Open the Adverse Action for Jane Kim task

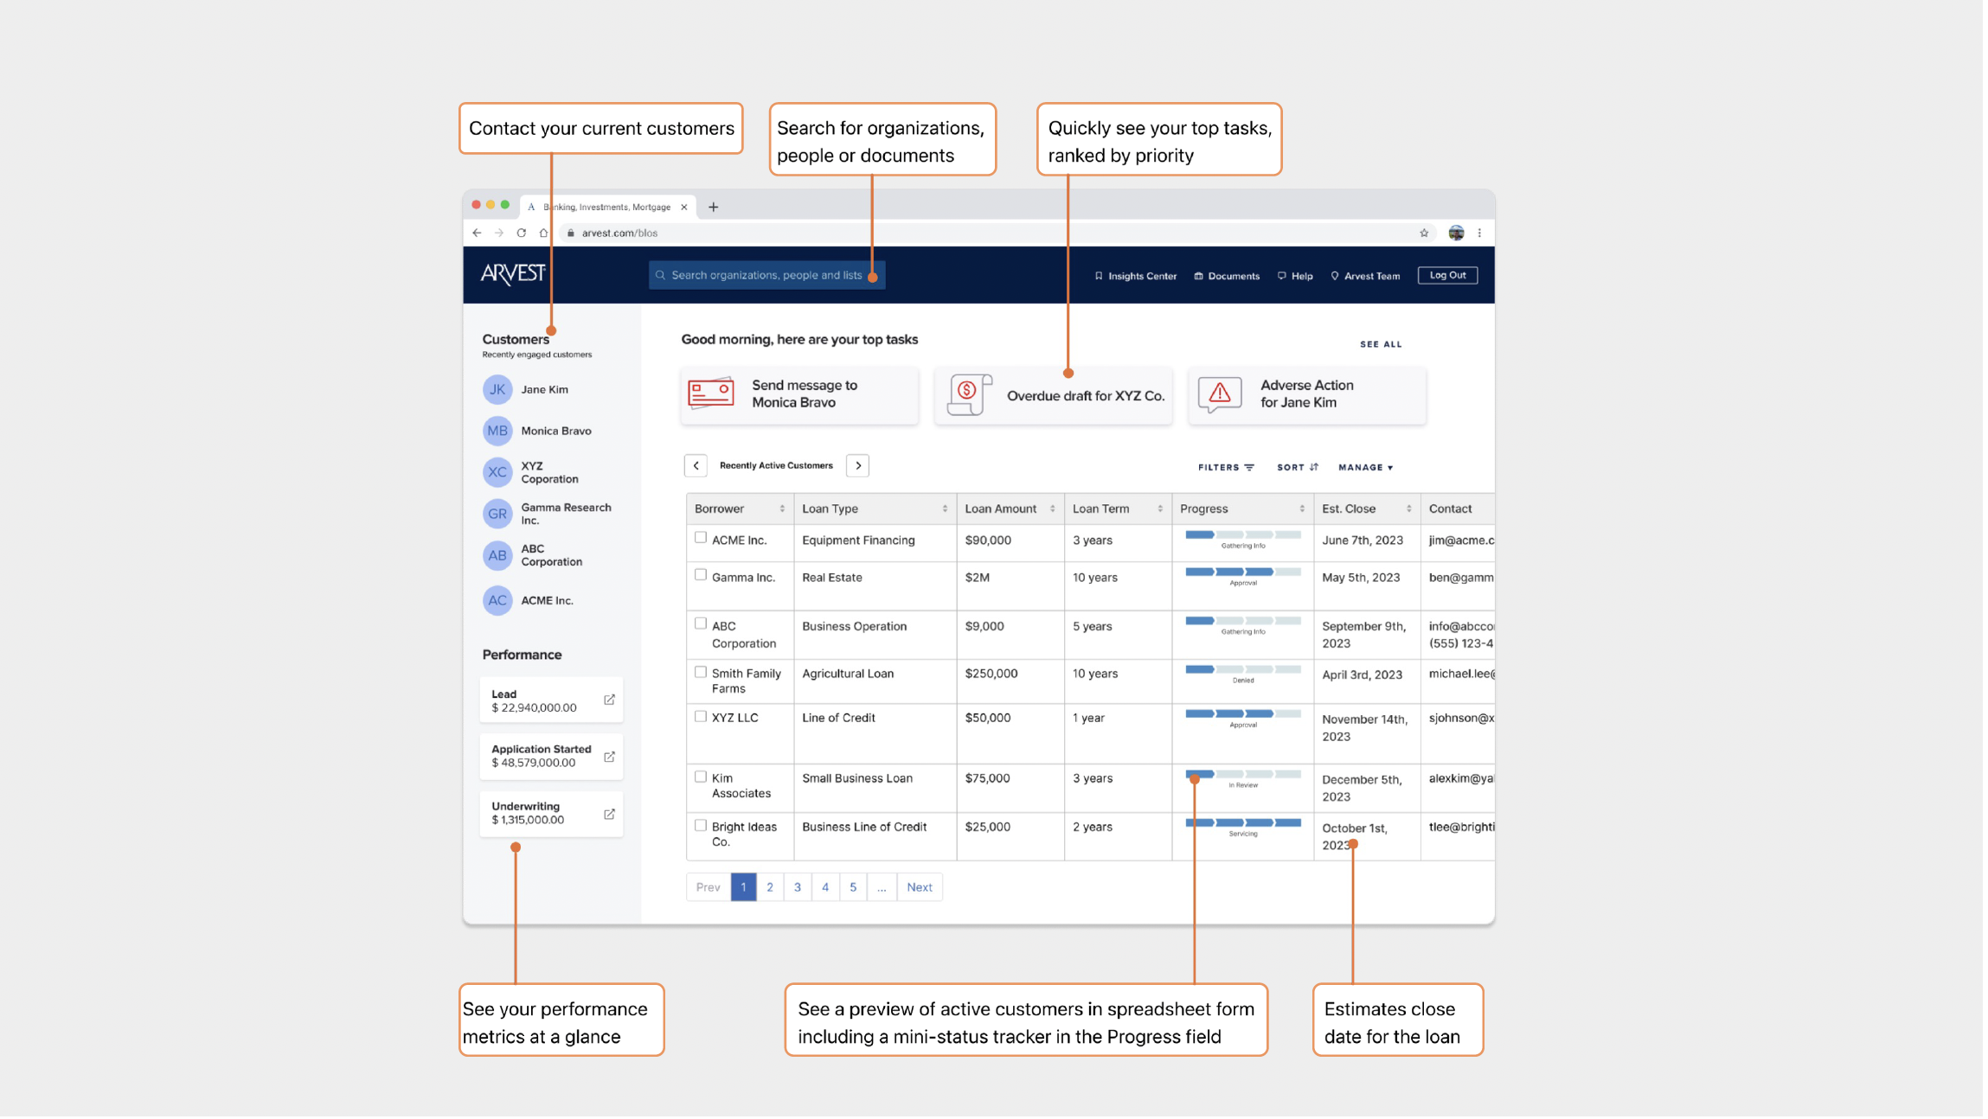[x=1307, y=396]
